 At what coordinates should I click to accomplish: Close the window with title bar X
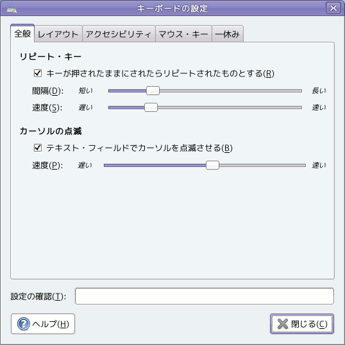(333, 8)
